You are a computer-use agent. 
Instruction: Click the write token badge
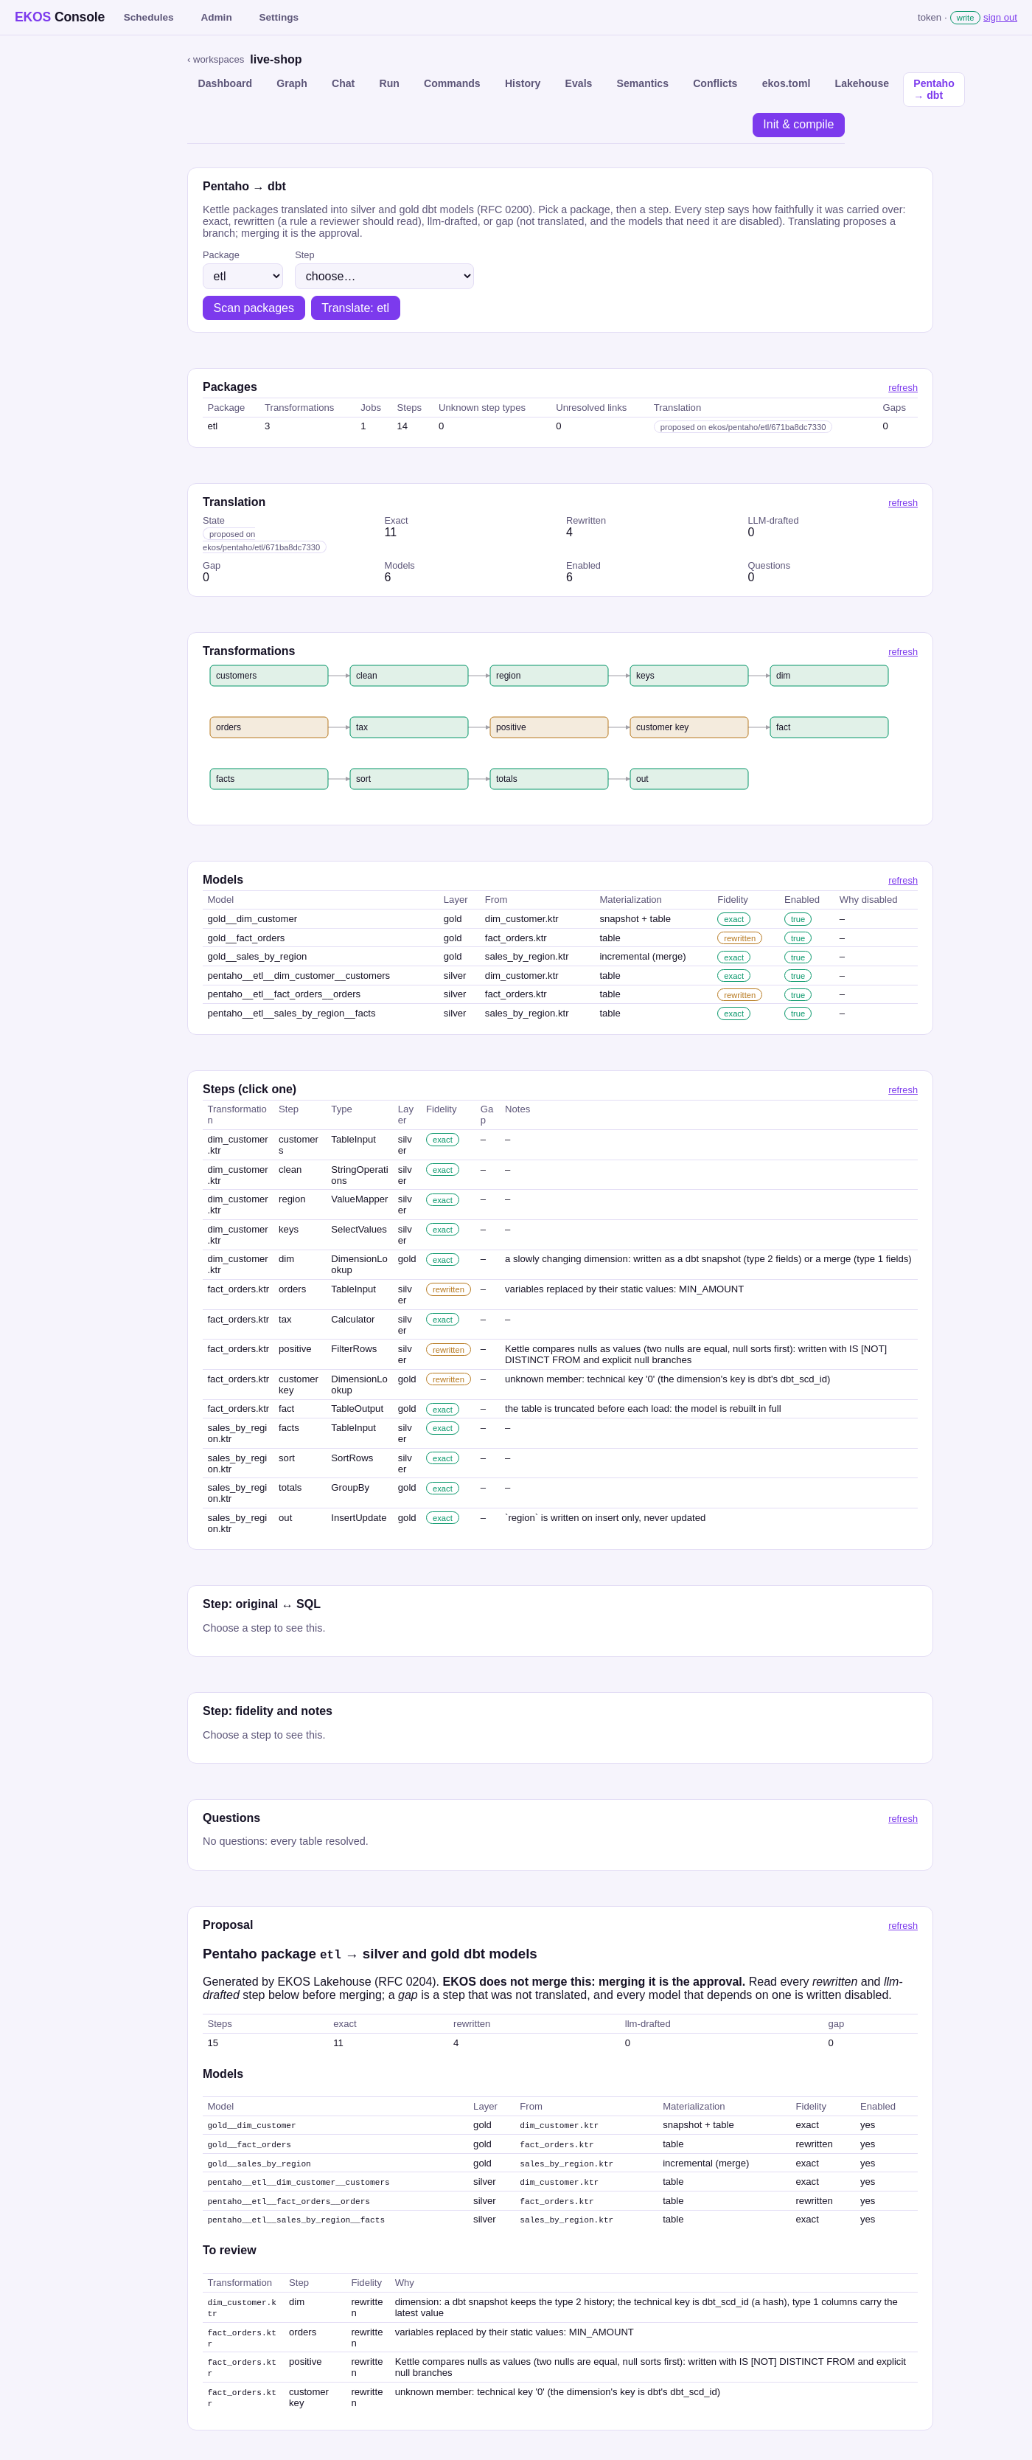tap(965, 17)
